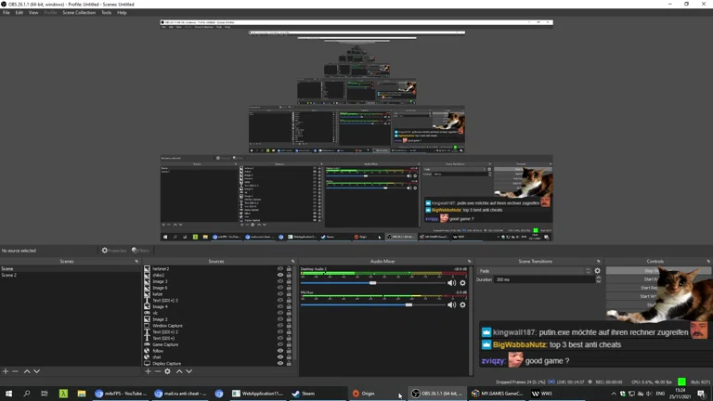Screen dimensions: 713x401
Task: Add a new source with the plus icon
Action: pos(148,371)
